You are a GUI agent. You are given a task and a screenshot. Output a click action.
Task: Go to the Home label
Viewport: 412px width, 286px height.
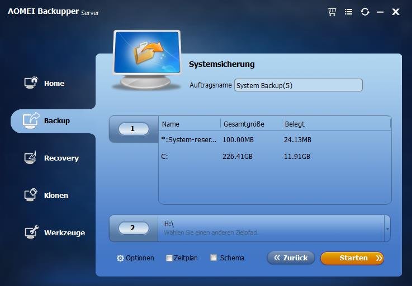click(x=54, y=83)
